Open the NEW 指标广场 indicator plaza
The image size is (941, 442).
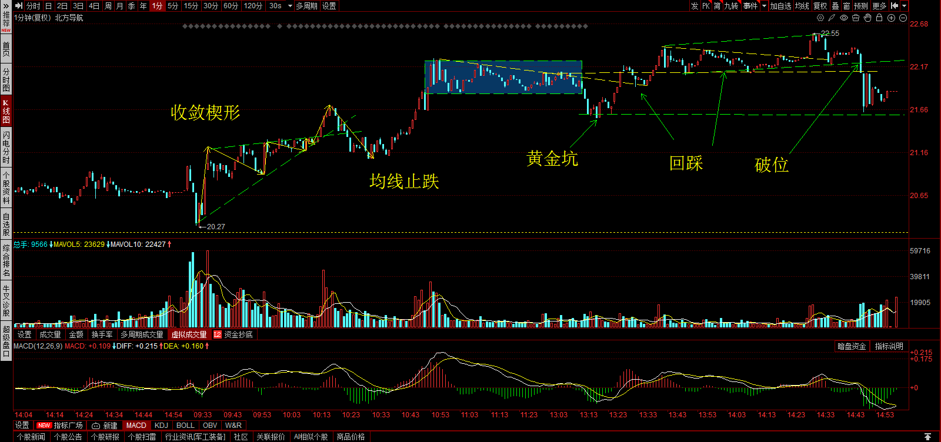point(60,426)
